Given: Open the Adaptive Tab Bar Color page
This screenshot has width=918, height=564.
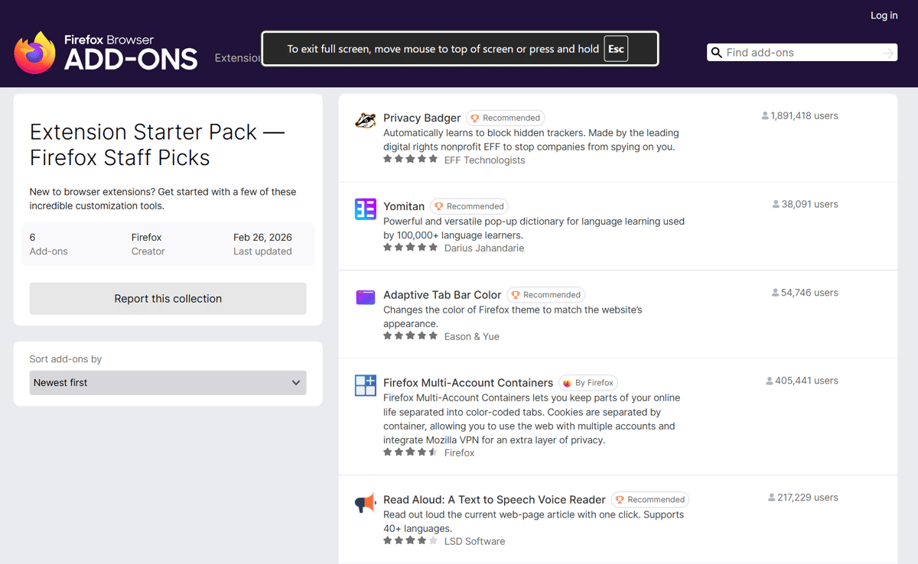Looking at the screenshot, I should point(442,294).
